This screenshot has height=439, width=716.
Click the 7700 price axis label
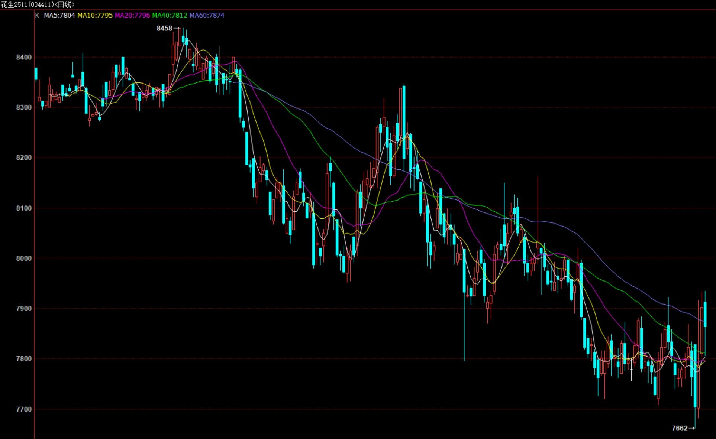coord(24,409)
